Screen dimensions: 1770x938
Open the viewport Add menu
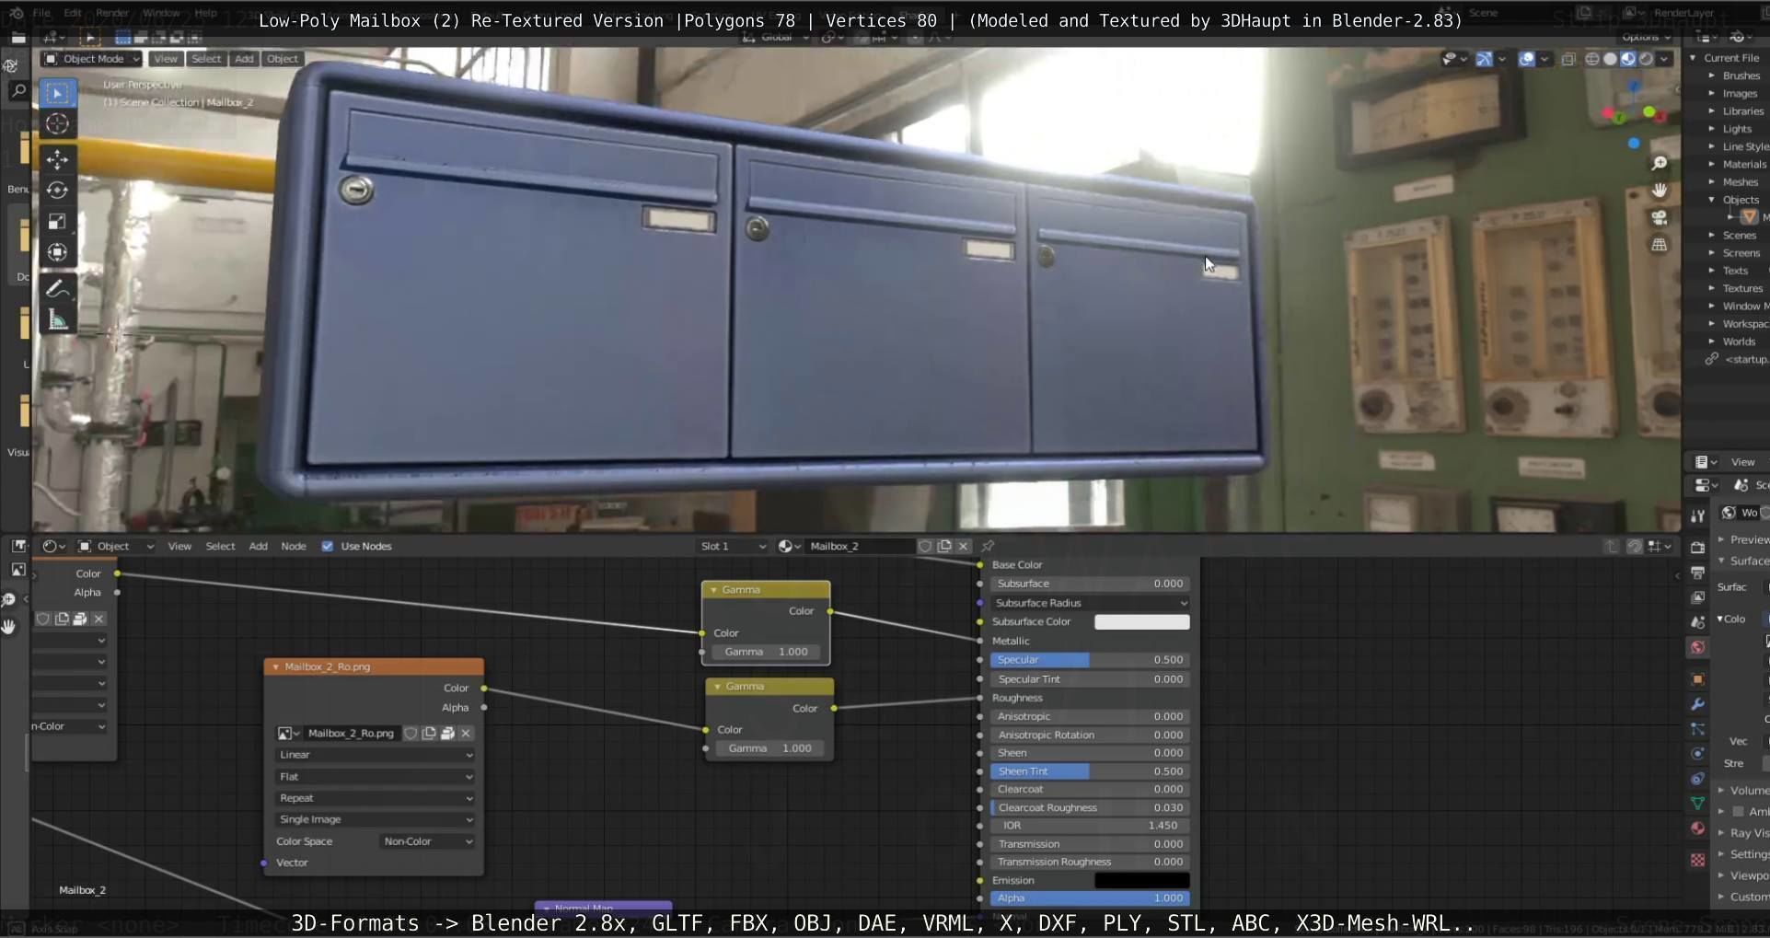244,59
